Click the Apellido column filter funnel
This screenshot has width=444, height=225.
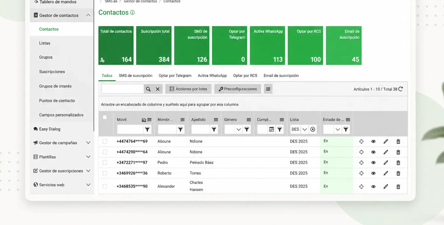pyautogui.click(x=214, y=129)
